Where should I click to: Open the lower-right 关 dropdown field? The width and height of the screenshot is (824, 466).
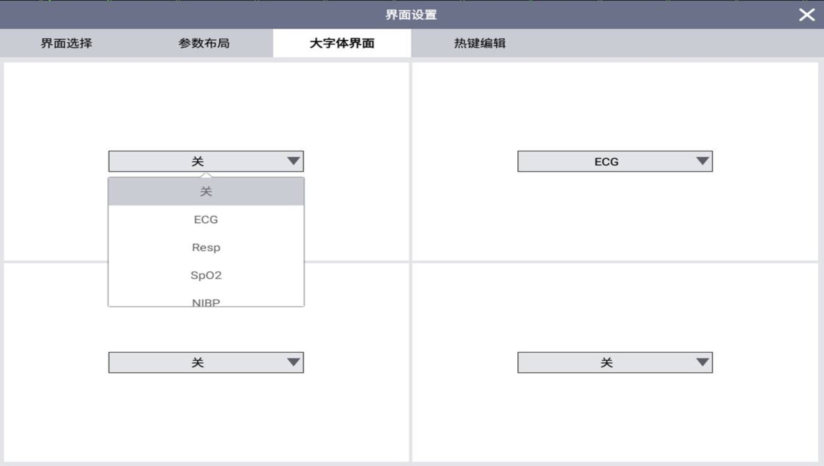click(x=606, y=362)
